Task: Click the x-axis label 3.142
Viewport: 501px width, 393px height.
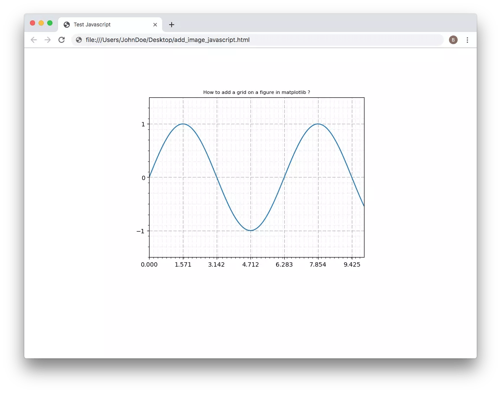Action: (217, 264)
